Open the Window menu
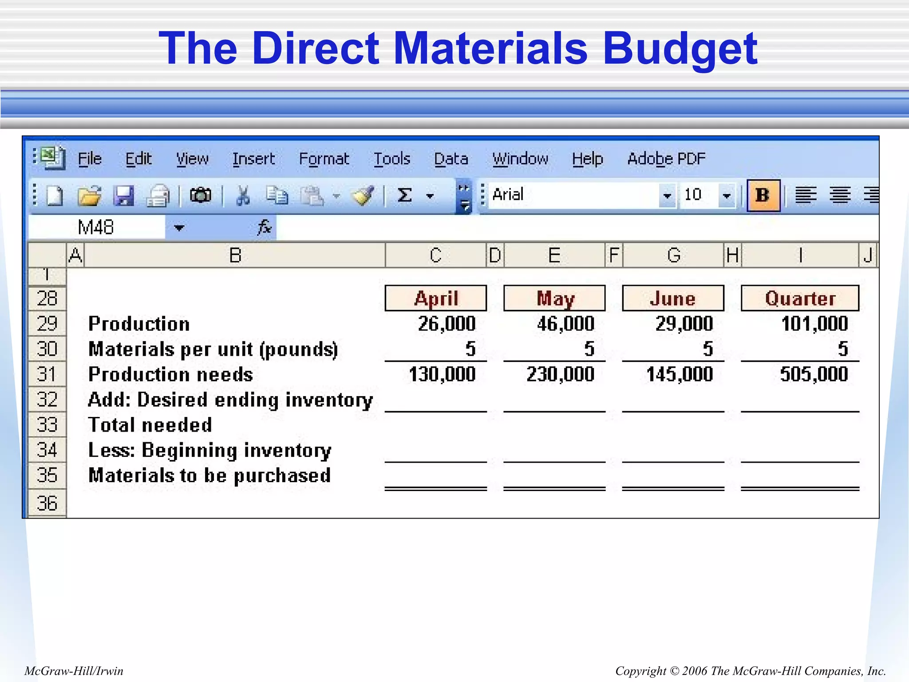Screen dimensions: 909x682 [x=520, y=159]
